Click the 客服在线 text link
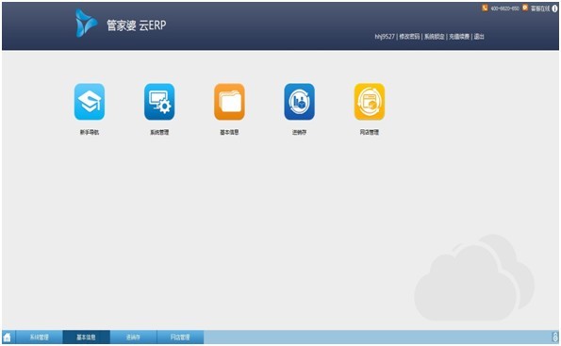Viewport: 561px width, 346px height. click(x=540, y=8)
